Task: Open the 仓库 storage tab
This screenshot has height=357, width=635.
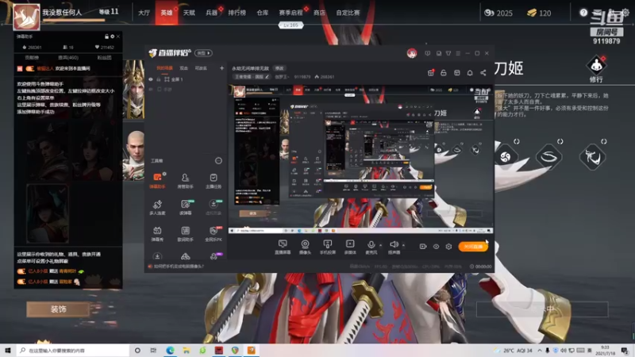Action: click(263, 13)
